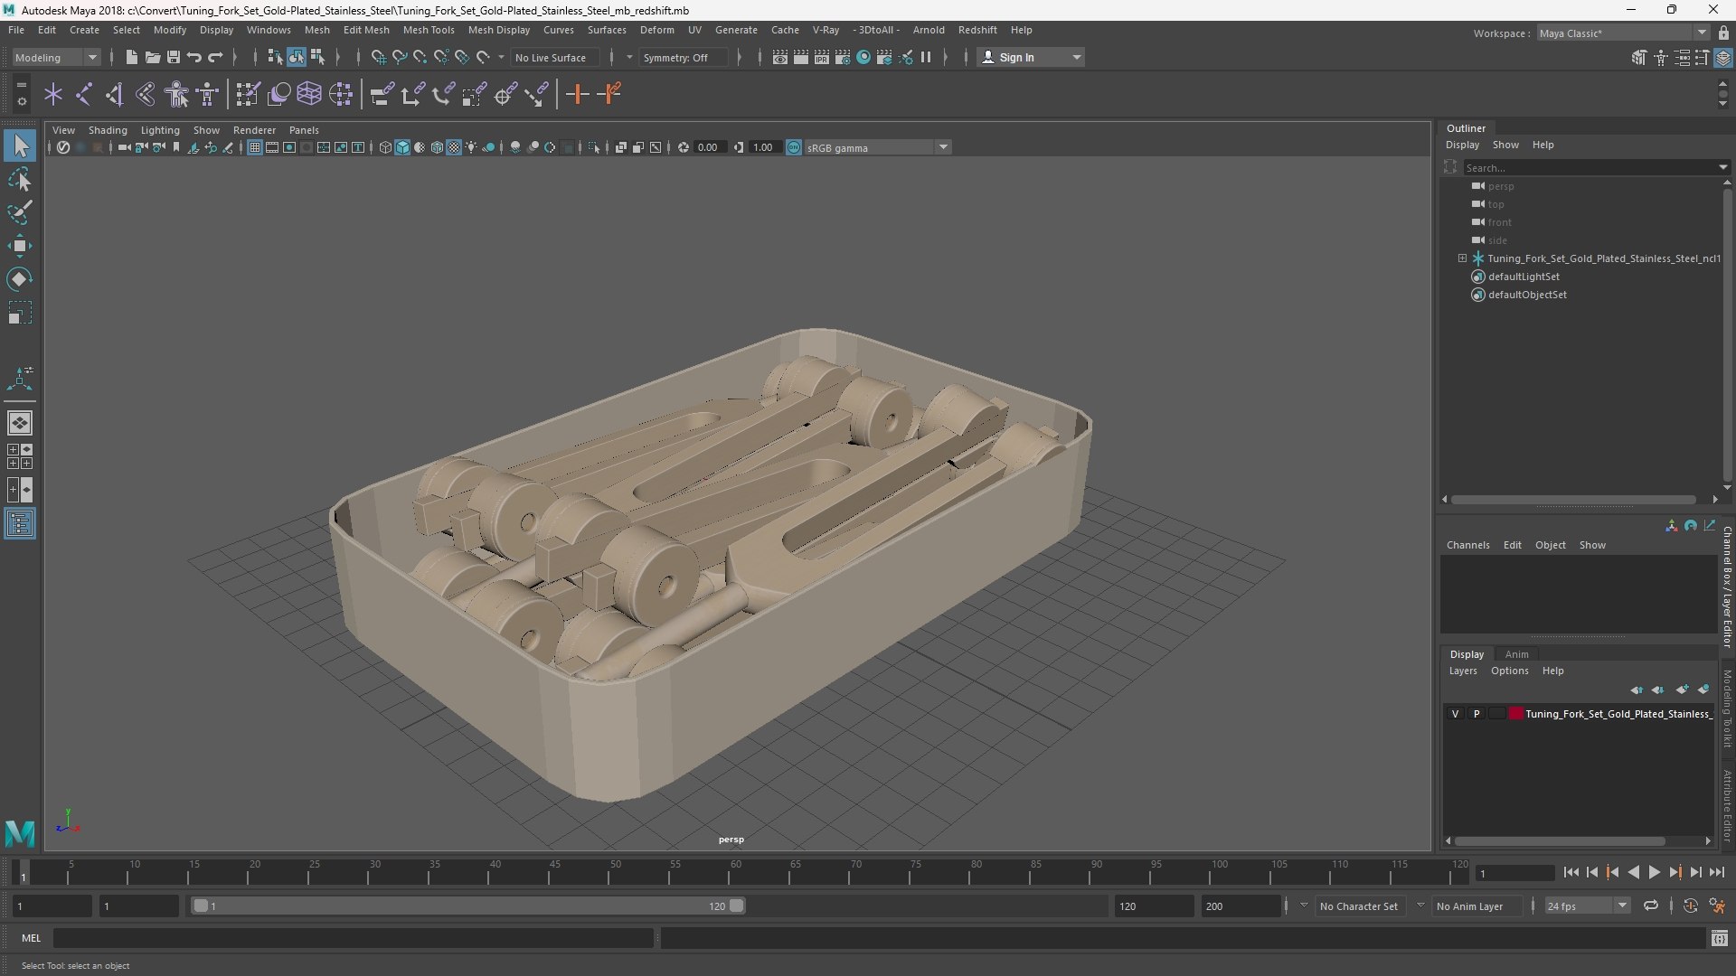
Task: Toggle layer visibility V box
Action: [x=1455, y=714]
